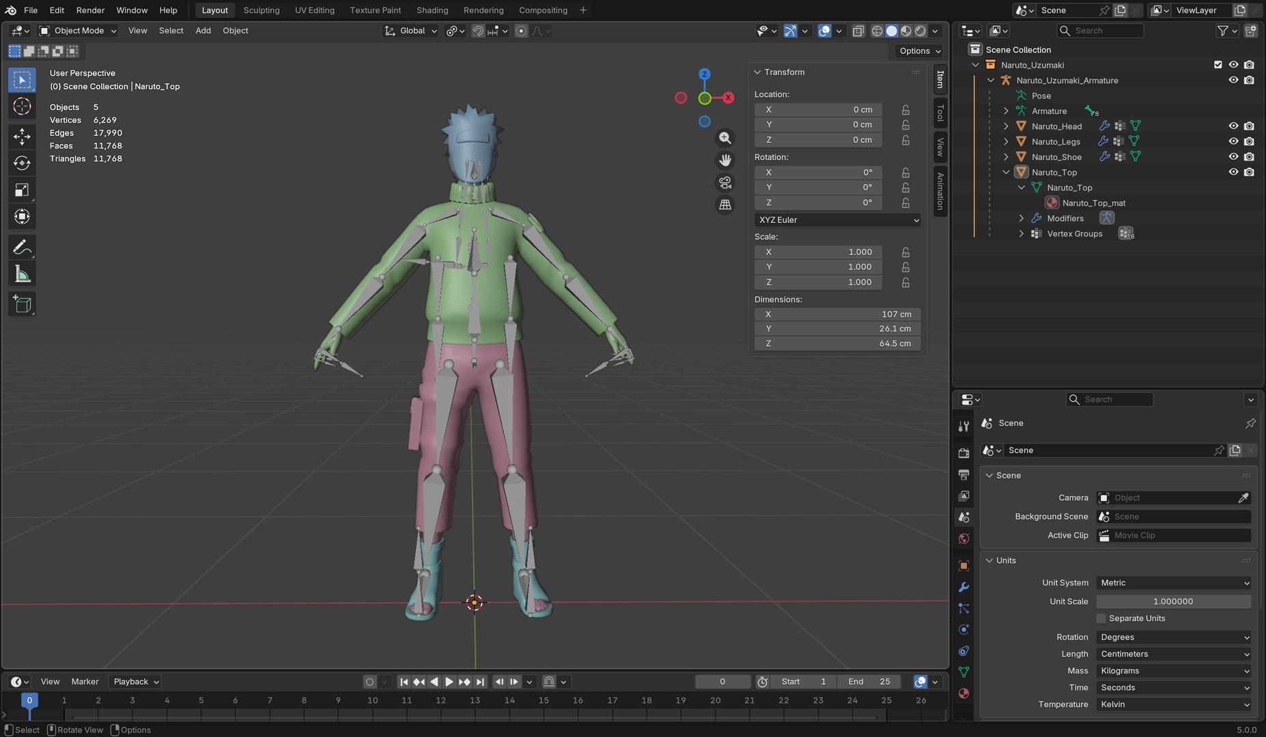The width and height of the screenshot is (1266, 737).
Task: Switch to wireframe viewport shading
Action: pos(877,31)
